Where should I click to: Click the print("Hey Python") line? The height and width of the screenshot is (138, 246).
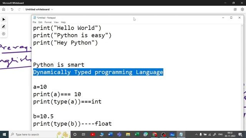tap(65, 43)
